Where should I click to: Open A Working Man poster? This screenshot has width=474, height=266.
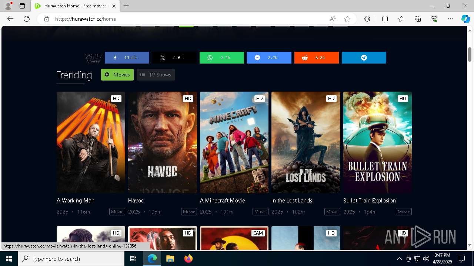(91, 142)
